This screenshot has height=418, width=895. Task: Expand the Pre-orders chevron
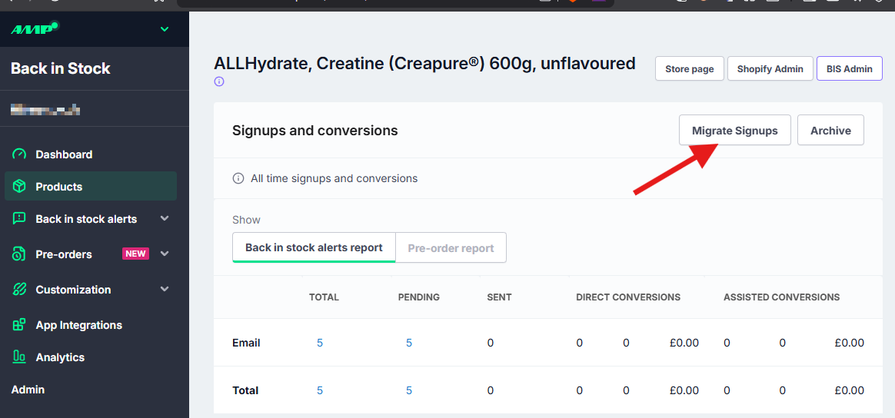(x=165, y=254)
